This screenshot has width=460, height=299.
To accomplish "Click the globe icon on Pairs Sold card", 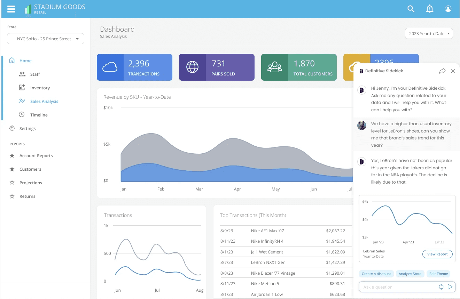I will 192,67.
